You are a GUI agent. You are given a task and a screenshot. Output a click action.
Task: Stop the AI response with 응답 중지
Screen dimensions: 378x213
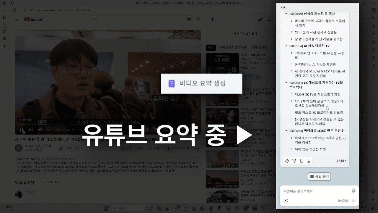tap(319, 177)
